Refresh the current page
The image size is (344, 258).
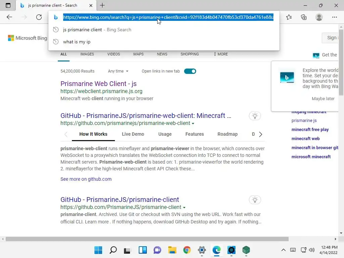pyautogui.click(x=39, y=17)
